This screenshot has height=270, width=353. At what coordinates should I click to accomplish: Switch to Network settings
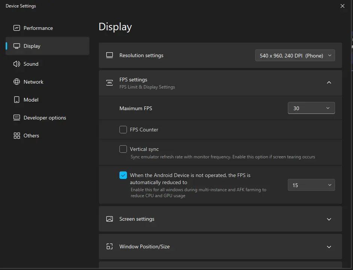tap(48, 82)
